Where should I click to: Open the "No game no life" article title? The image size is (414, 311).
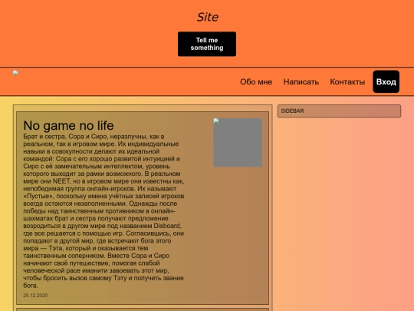pyautogui.click(x=68, y=125)
